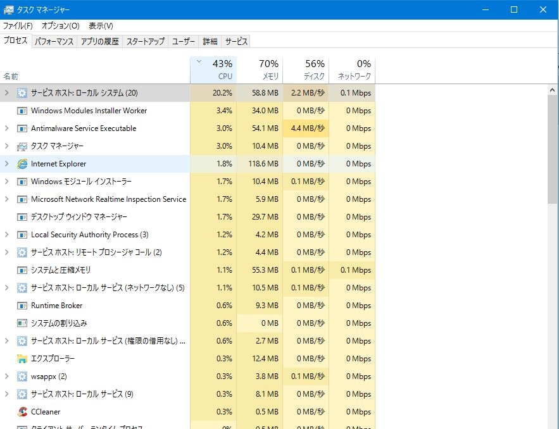The image size is (559, 429).
Task: Expand サービス ホスト: ローカル システム (20)
Action: point(6,93)
